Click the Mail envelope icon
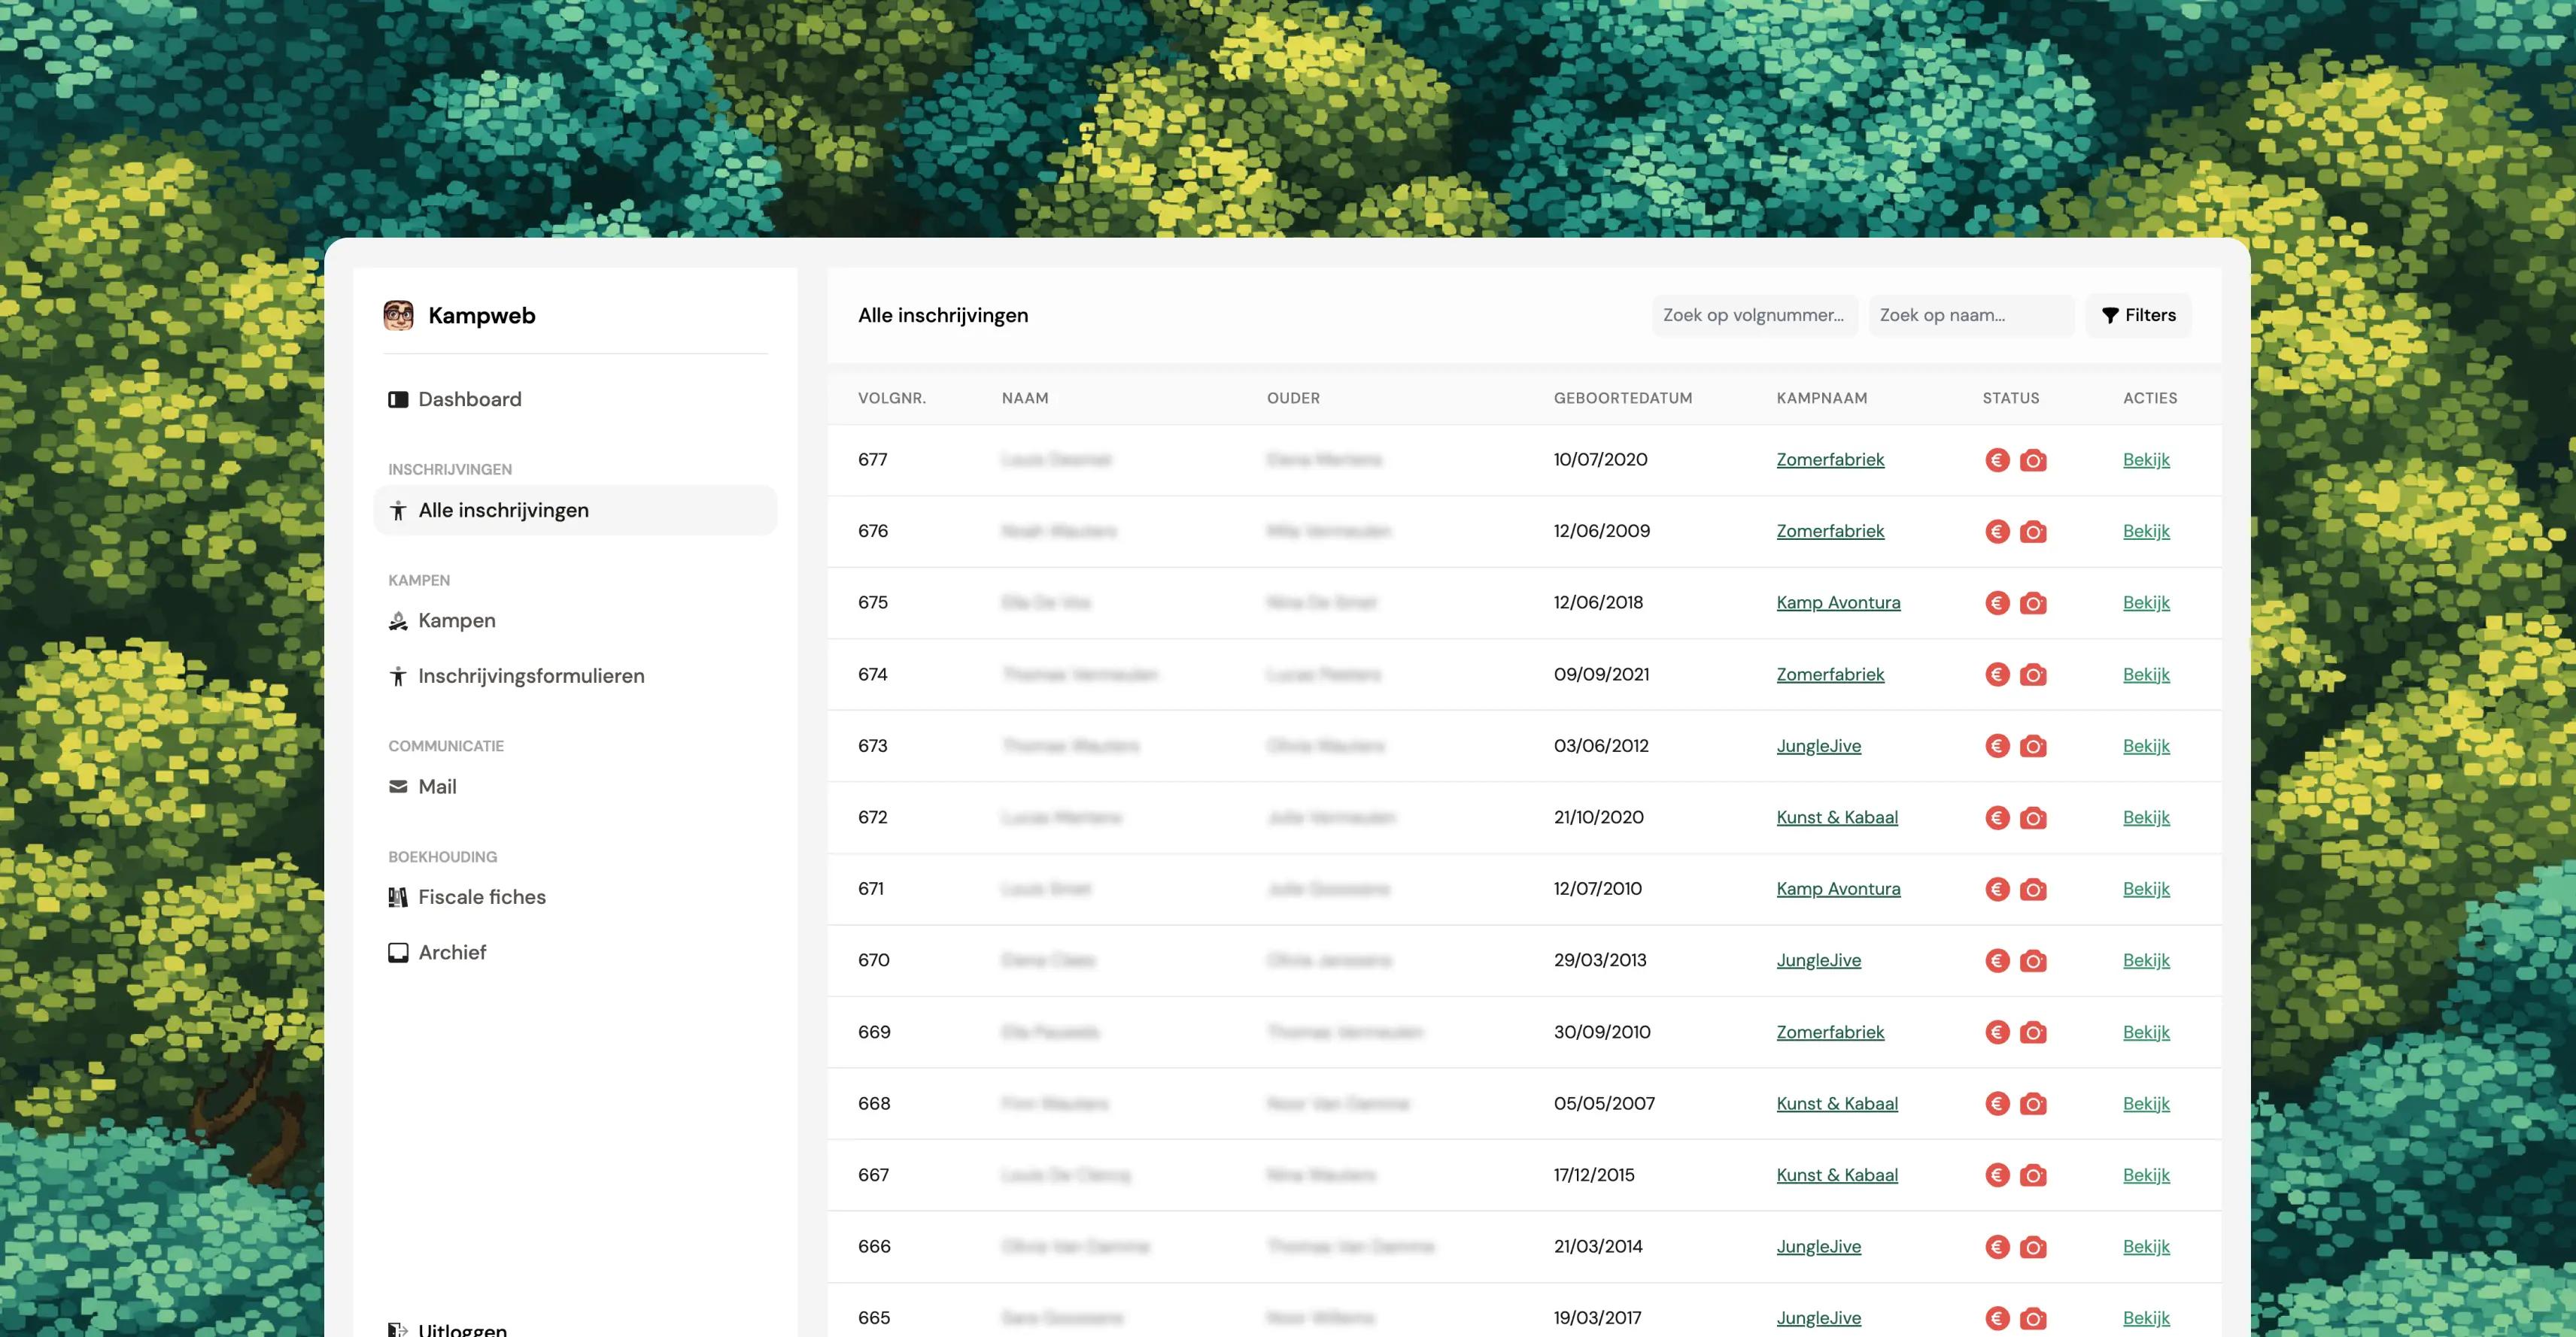 click(x=398, y=787)
